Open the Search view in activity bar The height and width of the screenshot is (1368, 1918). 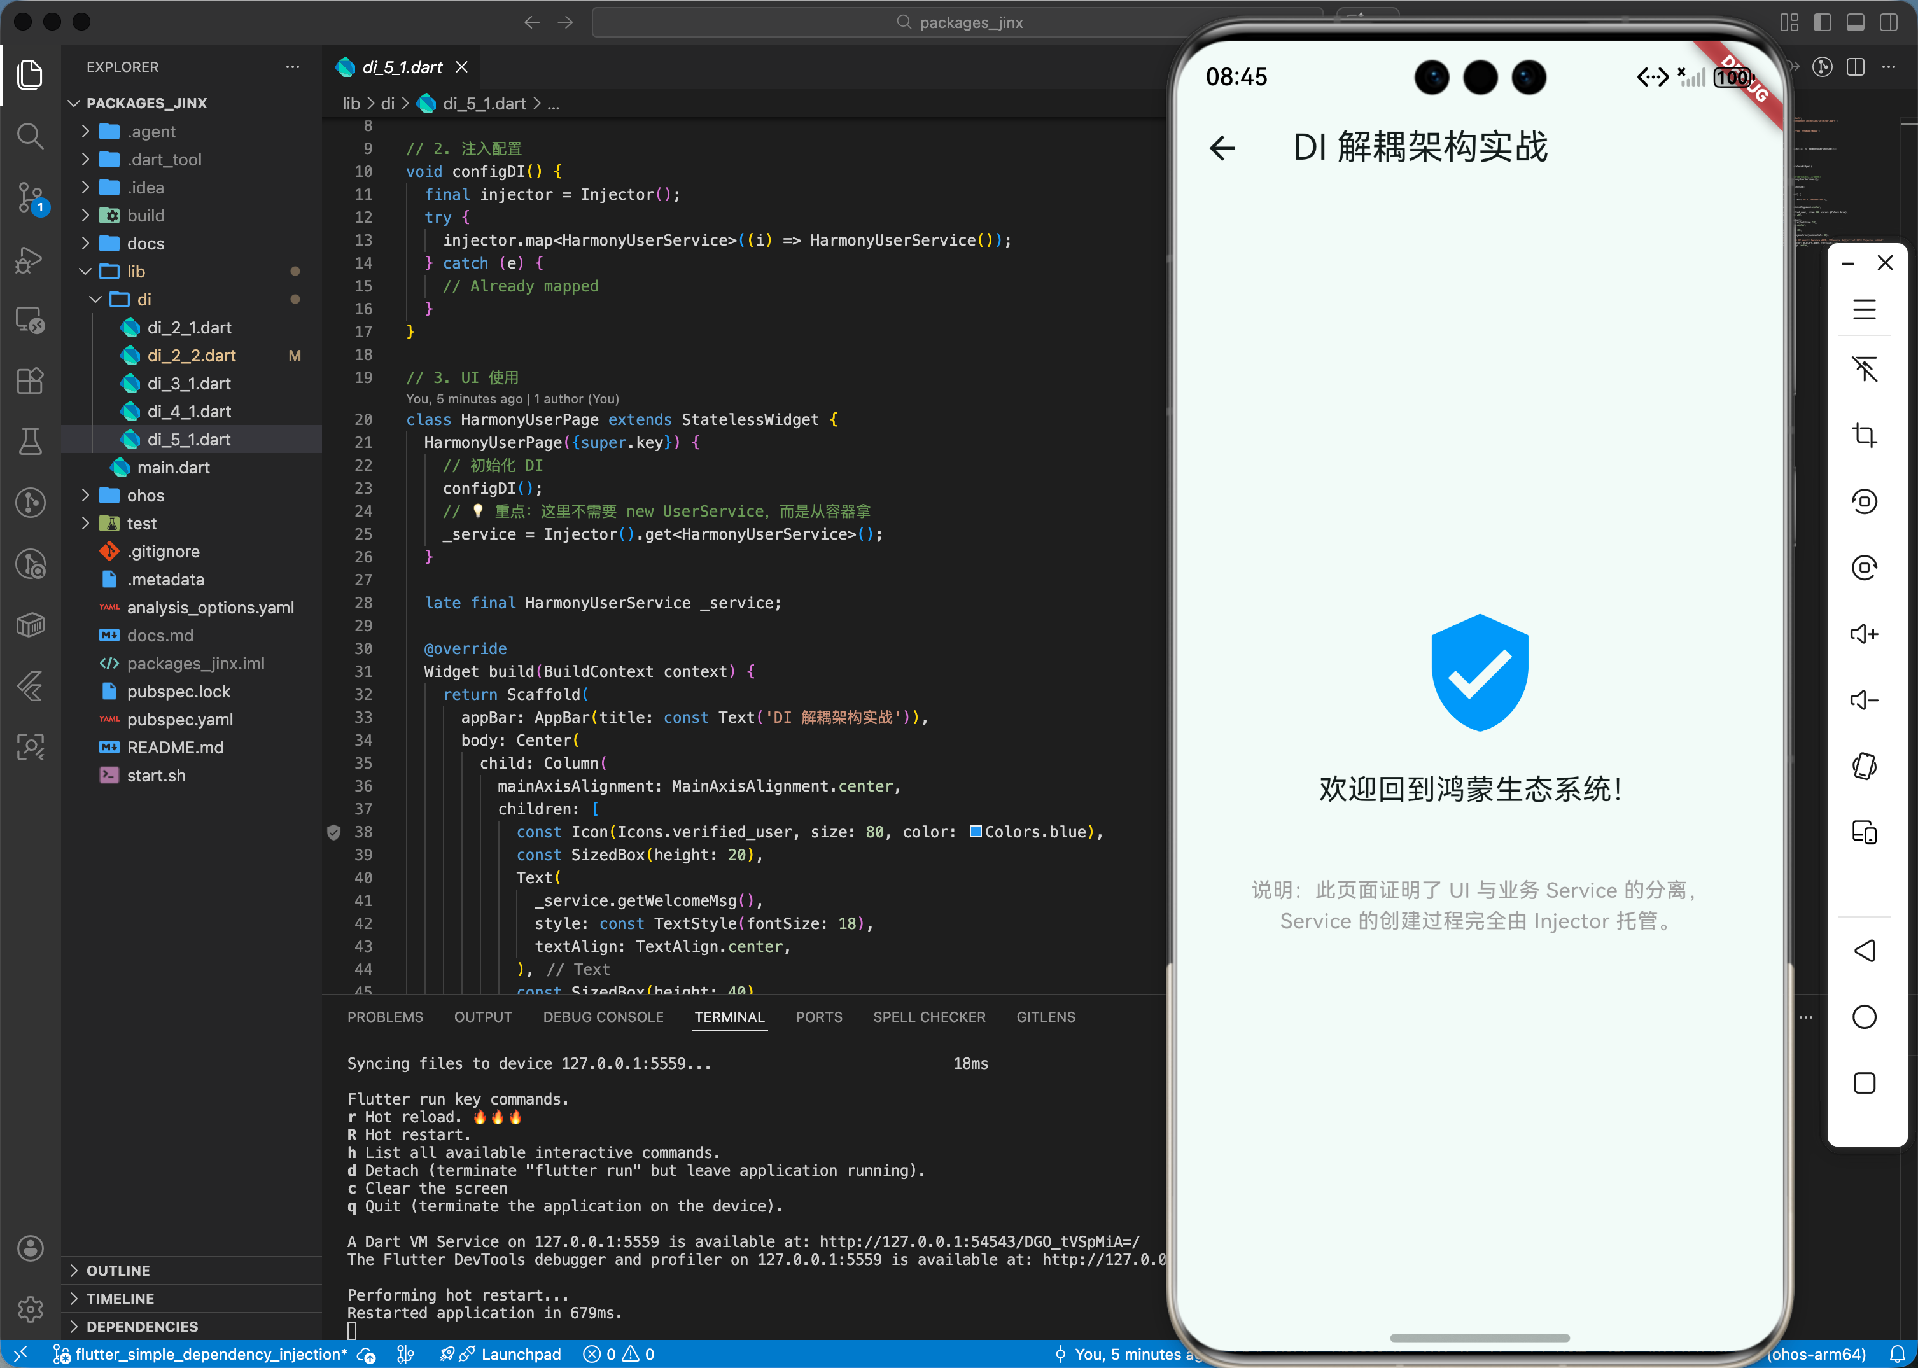click(31, 136)
